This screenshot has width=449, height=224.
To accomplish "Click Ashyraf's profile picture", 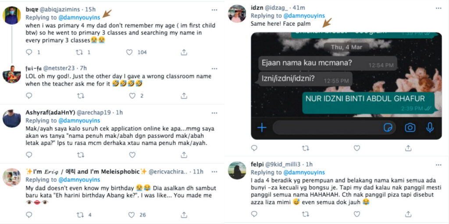I will pos(12,118).
